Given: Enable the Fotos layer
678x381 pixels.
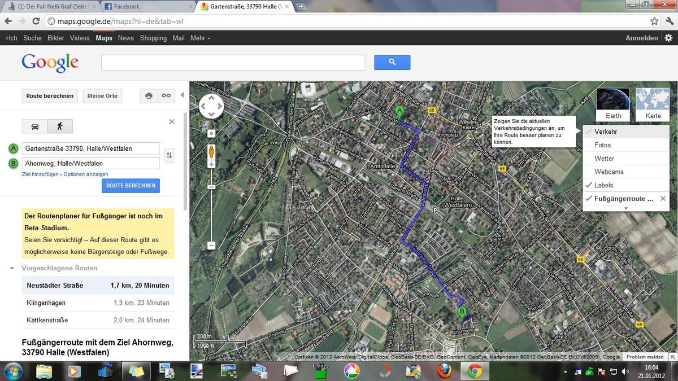Looking at the screenshot, I should coord(626,145).
